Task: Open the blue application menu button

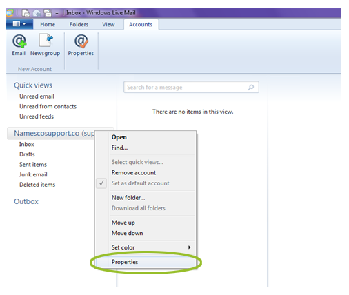Action: pos(19,24)
